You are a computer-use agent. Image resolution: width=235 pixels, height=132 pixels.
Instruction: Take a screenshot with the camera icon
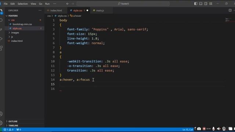(x=199, y=129)
